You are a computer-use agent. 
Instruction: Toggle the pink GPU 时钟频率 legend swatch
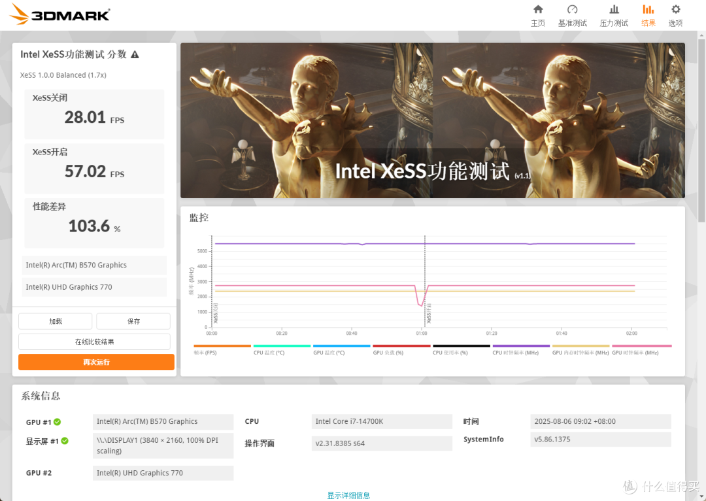(x=642, y=346)
